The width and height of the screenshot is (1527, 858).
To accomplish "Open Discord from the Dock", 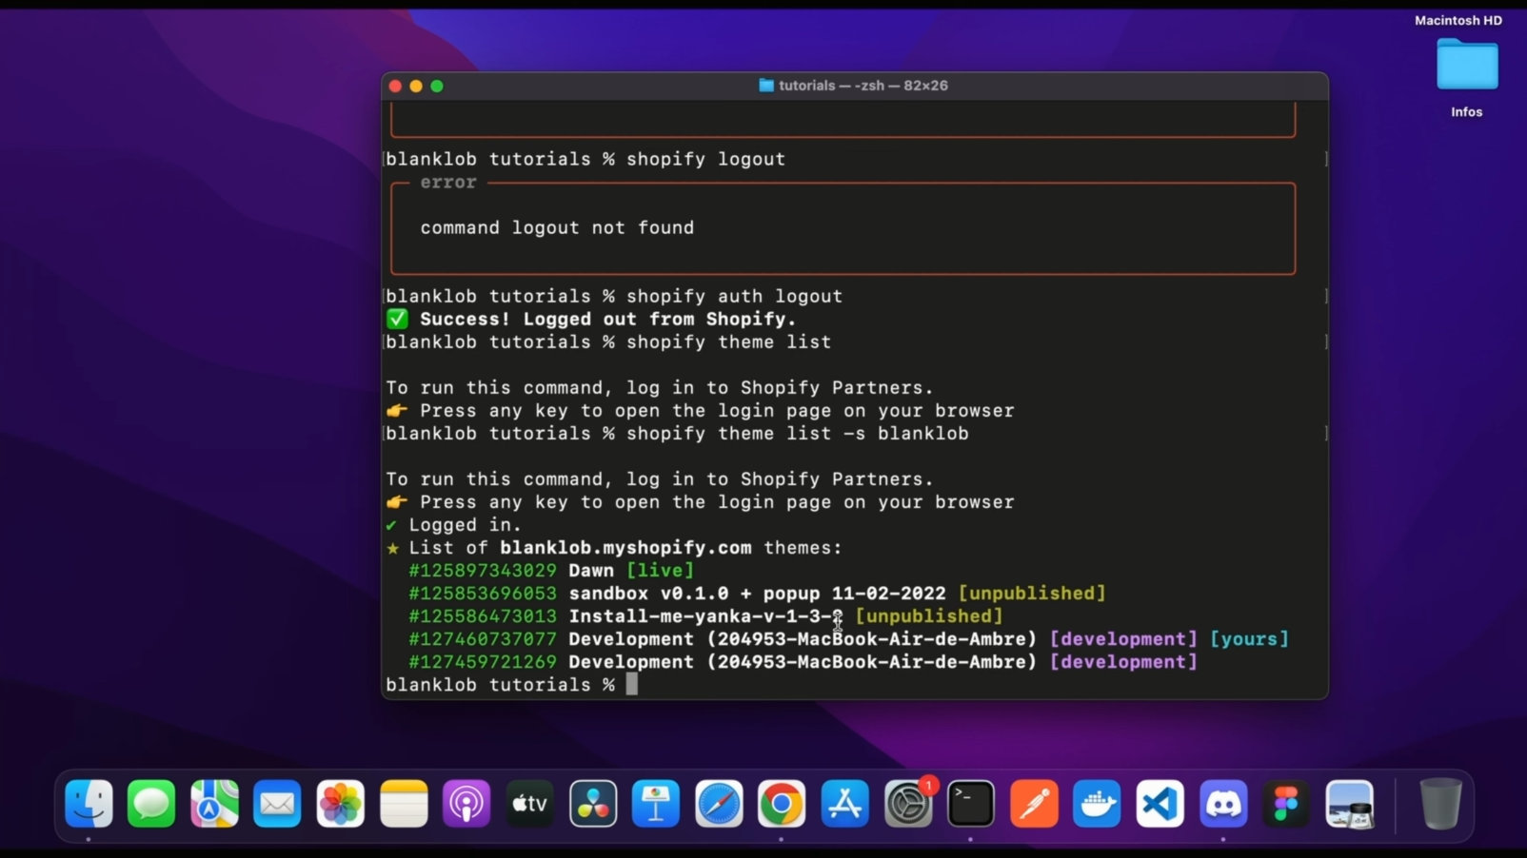I will pos(1223,804).
